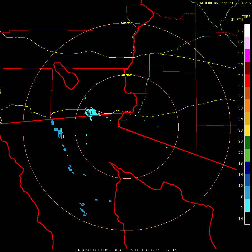Click the dark green legend swatch
This screenshot has height=252, width=252.
pos(247,143)
